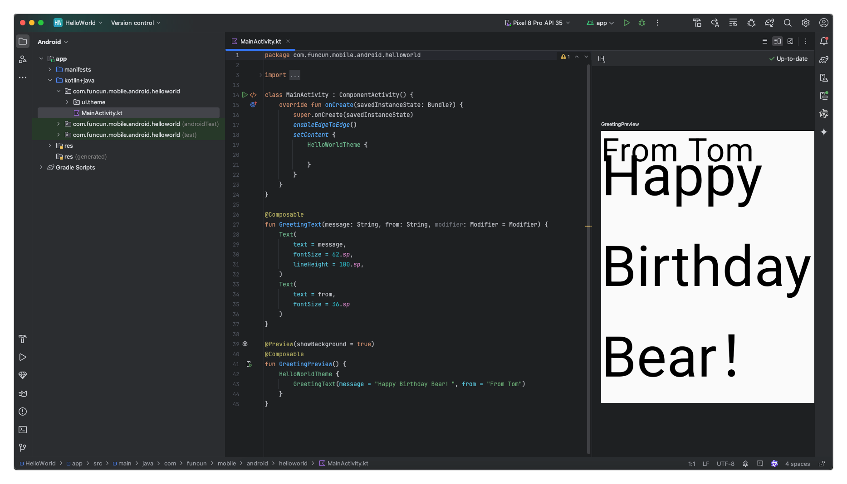Expand the manifests folder
Screen dimensions: 847x484
(x=50, y=69)
